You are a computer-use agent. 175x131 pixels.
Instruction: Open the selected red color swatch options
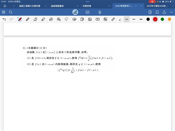[x=155, y=19]
